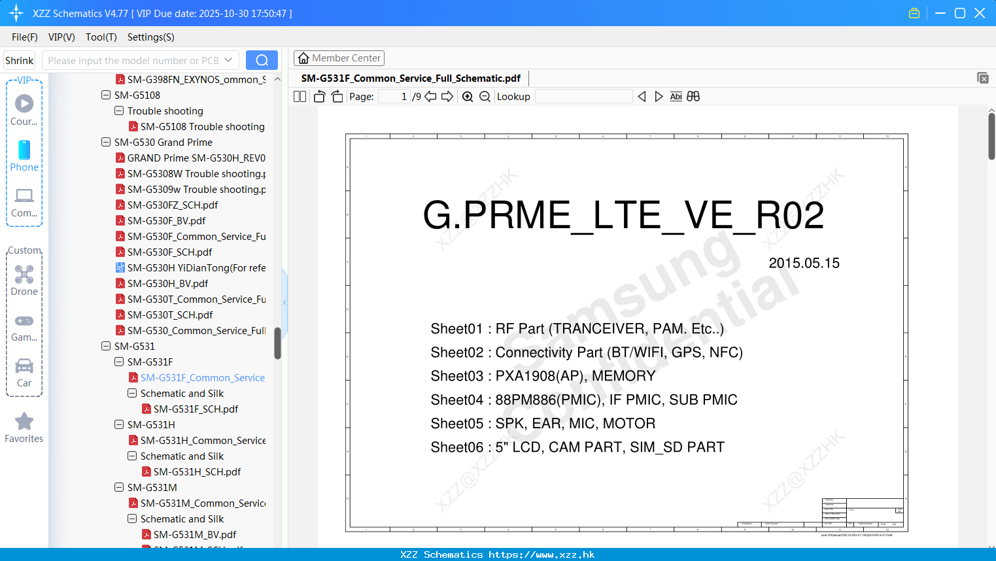Select the Phone category
Screen dimensions: 996x561
[x=24, y=156]
